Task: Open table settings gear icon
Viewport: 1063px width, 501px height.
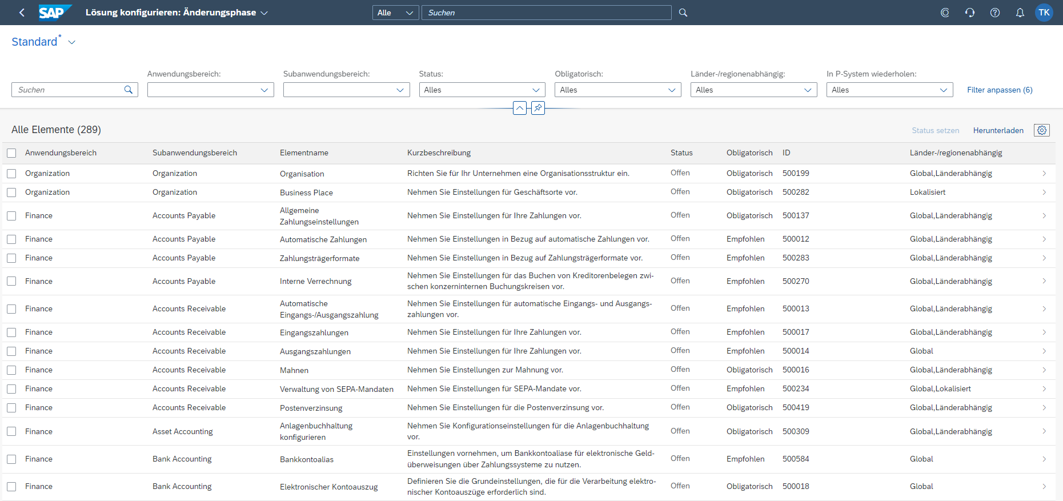Action: pyautogui.click(x=1041, y=130)
